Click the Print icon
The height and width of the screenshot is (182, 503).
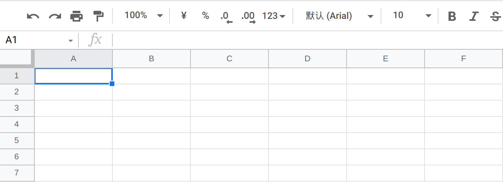tap(76, 16)
